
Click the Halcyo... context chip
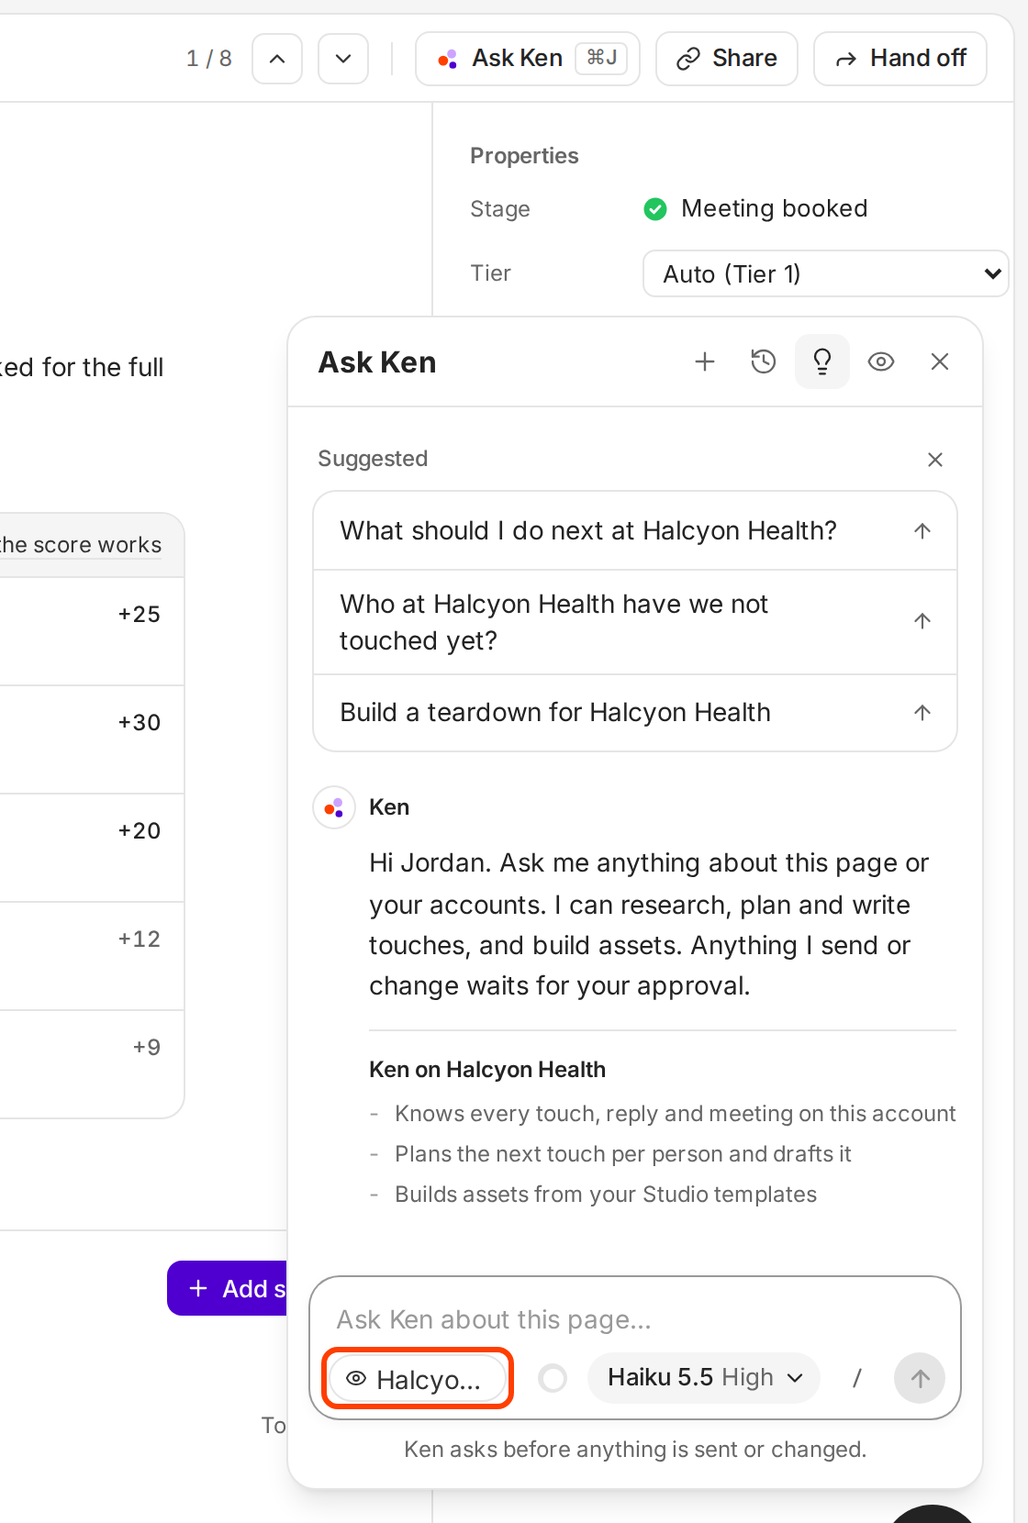click(419, 1378)
